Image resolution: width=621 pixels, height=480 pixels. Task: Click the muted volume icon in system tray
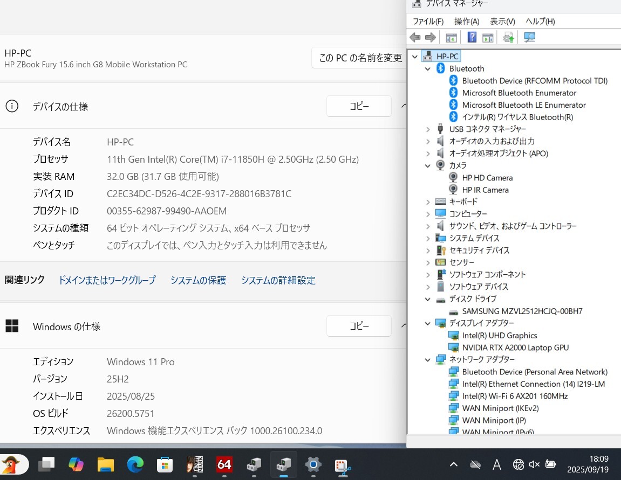(x=534, y=464)
